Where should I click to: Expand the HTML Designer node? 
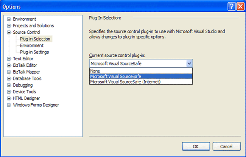pos(9,98)
